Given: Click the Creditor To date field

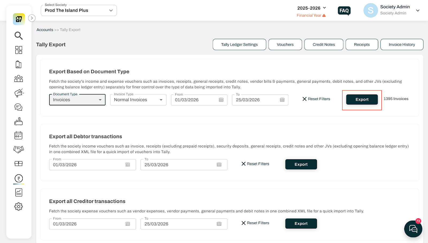Looking at the screenshot, I should [184, 224].
